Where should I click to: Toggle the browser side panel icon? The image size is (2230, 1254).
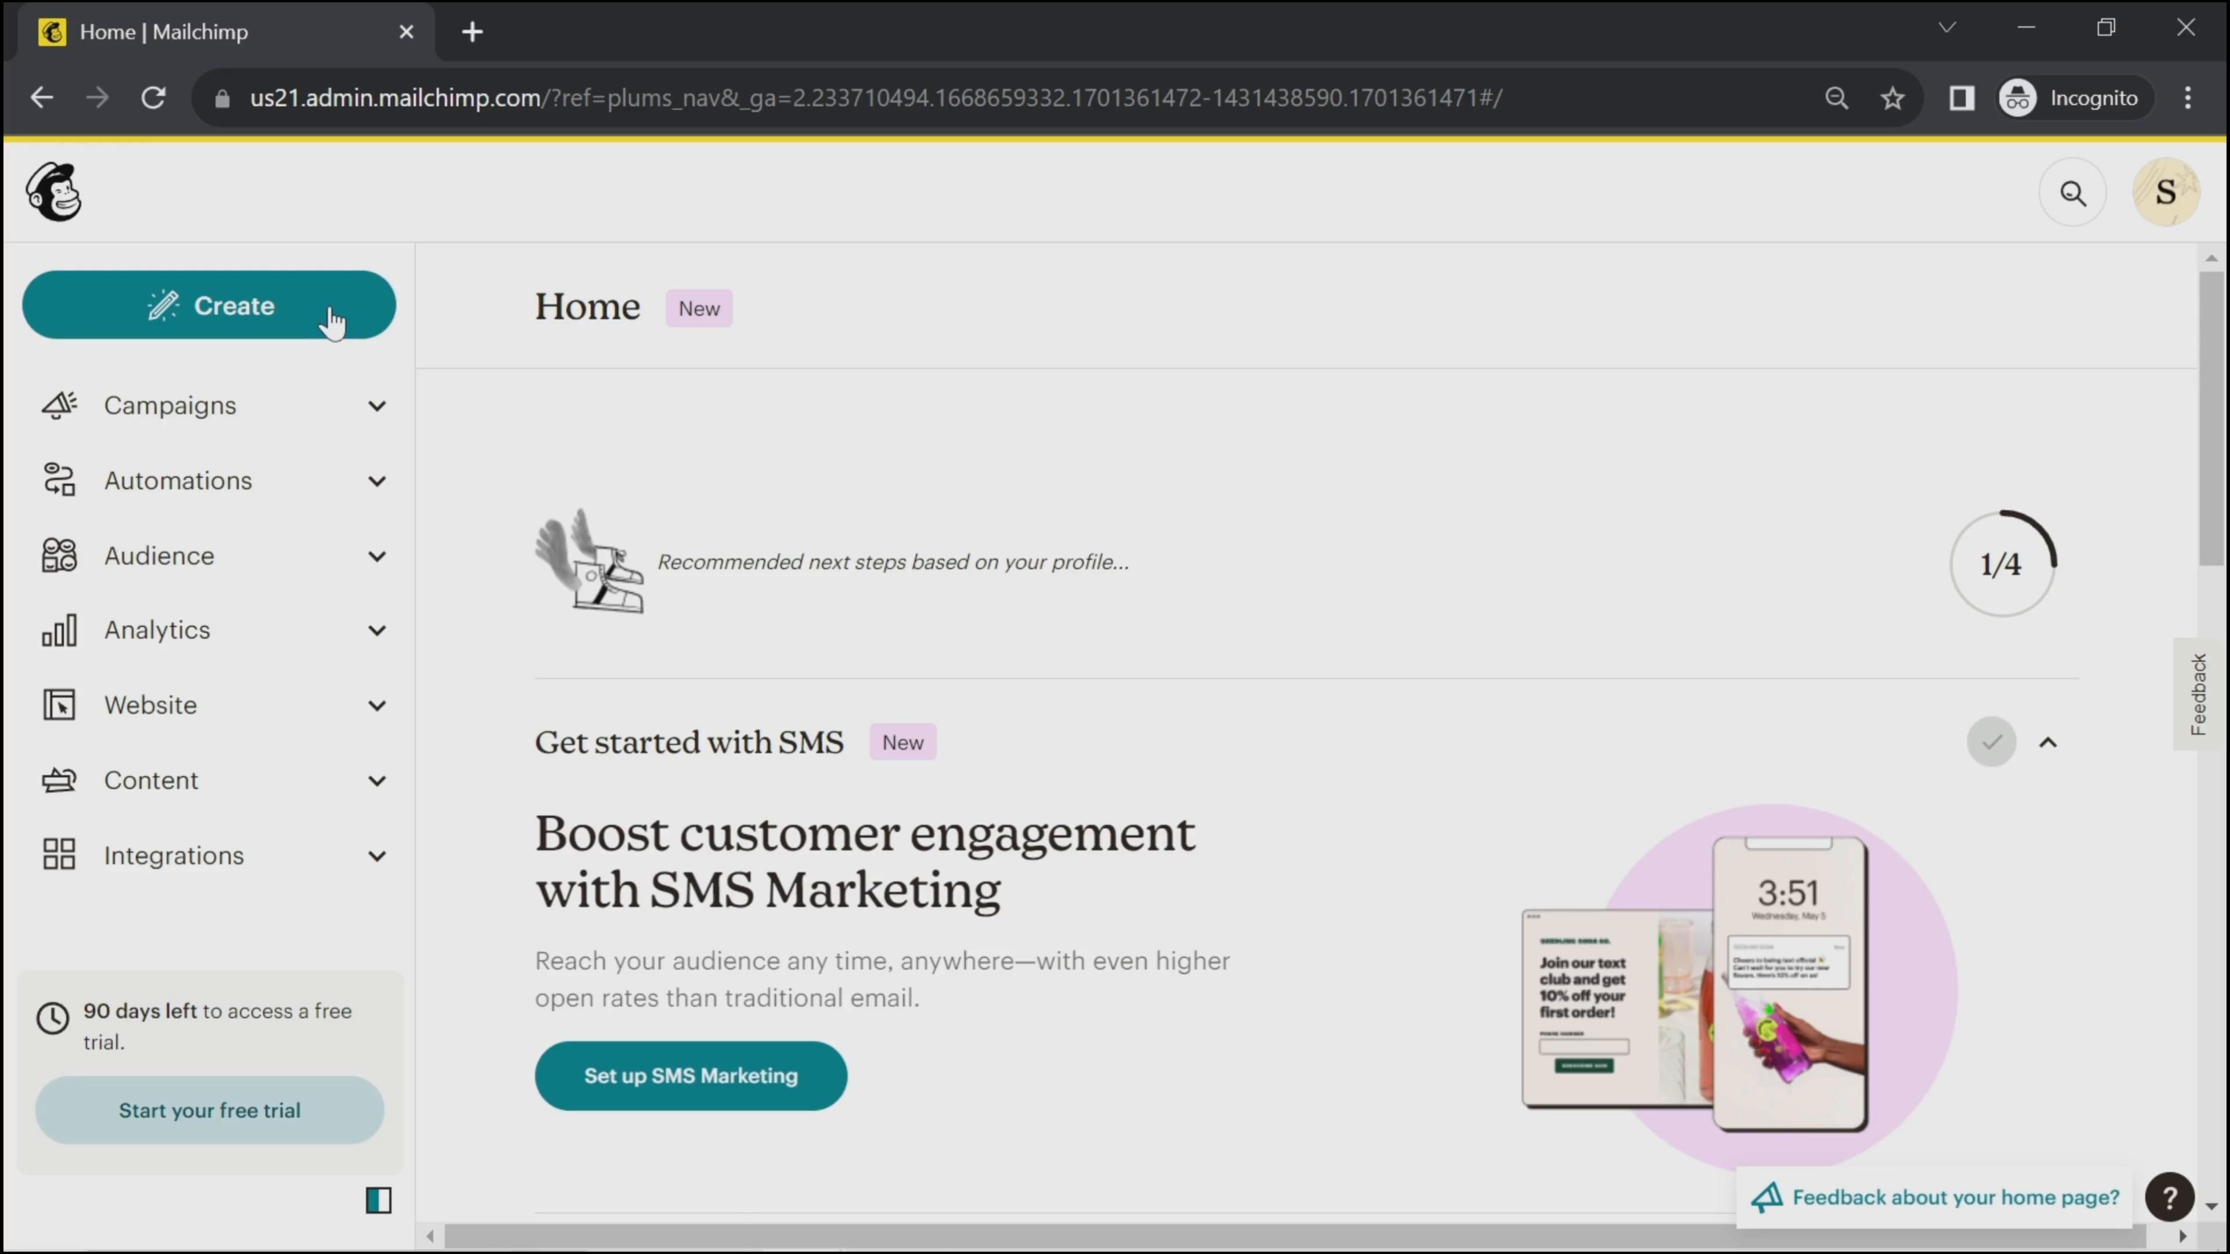1962,99
